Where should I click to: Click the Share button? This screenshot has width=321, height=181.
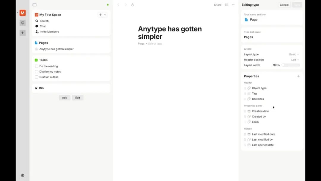[x=218, y=5]
